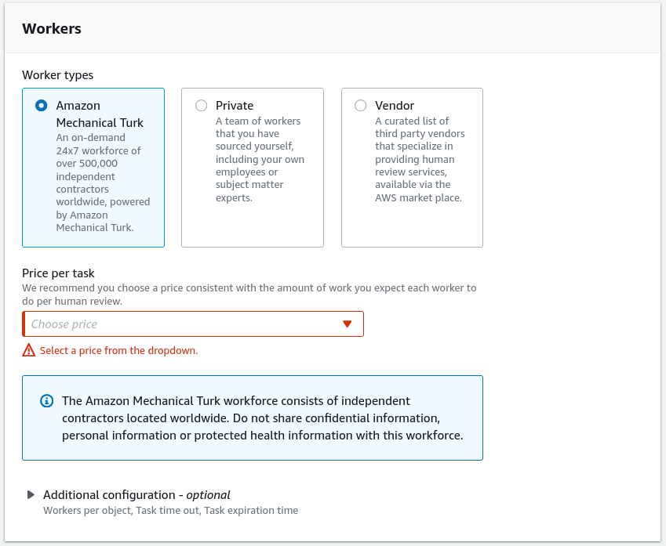Click the Additional configuration - optional label
666x546 pixels.
tap(136, 494)
